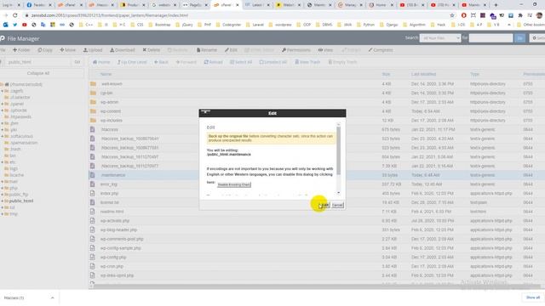Click the blue search Go button

point(520,37)
